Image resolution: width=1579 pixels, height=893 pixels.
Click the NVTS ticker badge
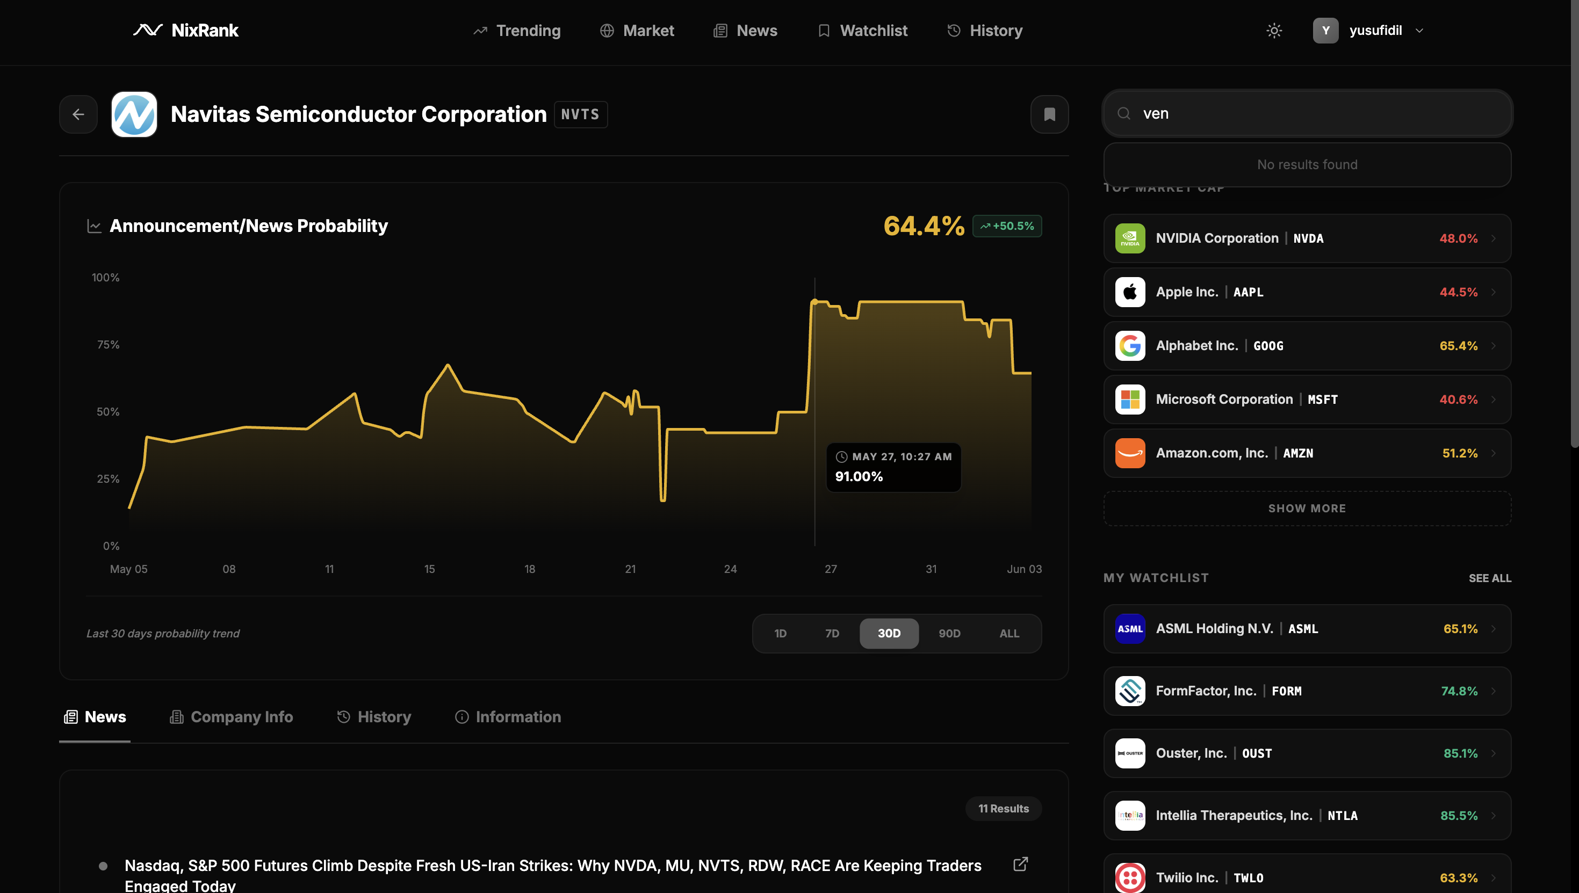point(580,115)
